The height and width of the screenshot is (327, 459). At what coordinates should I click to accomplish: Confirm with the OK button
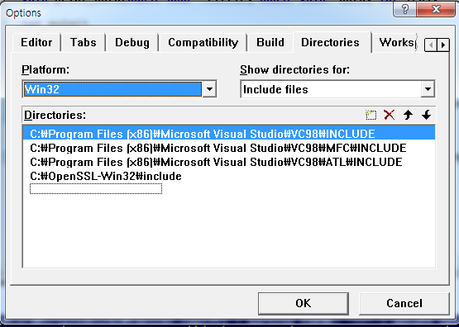[304, 303]
